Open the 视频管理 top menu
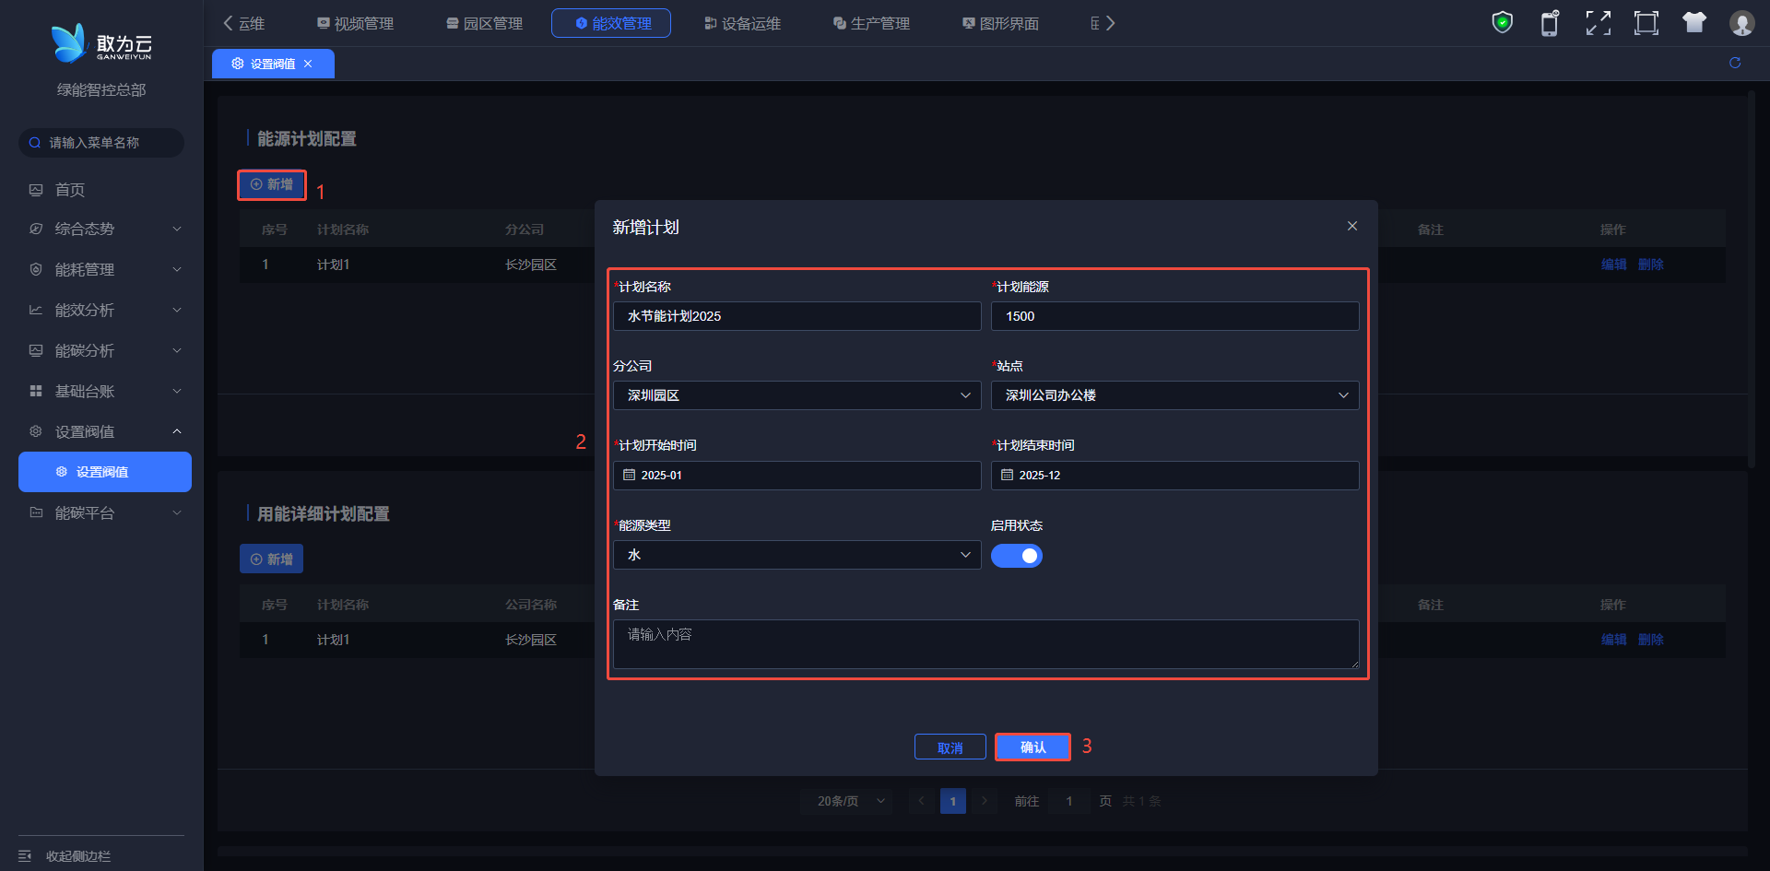The image size is (1770, 871). [355, 23]
